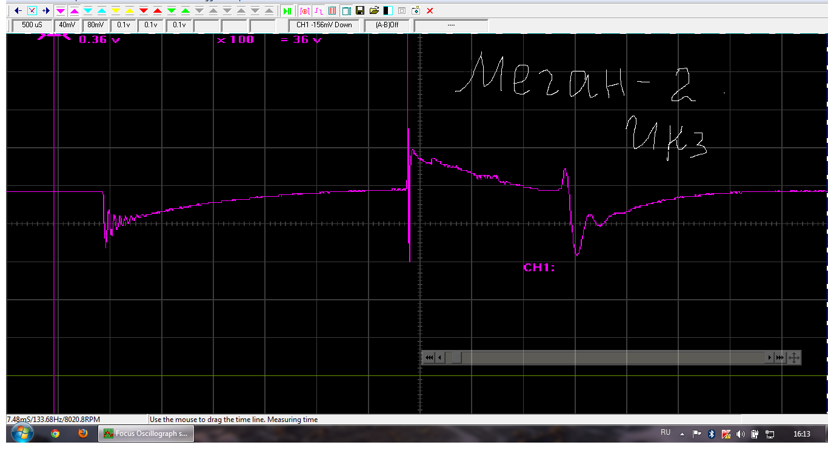Image resolution: width=828 pixels, height=465 pixels.
Task: Click the Focus Oscillograph taskbar button
Action: pyautogui.click(x=146, y=434)
